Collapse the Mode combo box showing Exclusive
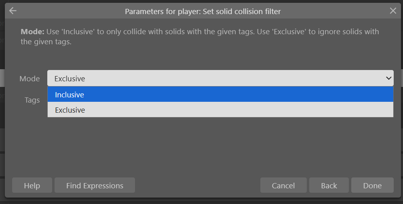403x204 pixels. point(220,78)
